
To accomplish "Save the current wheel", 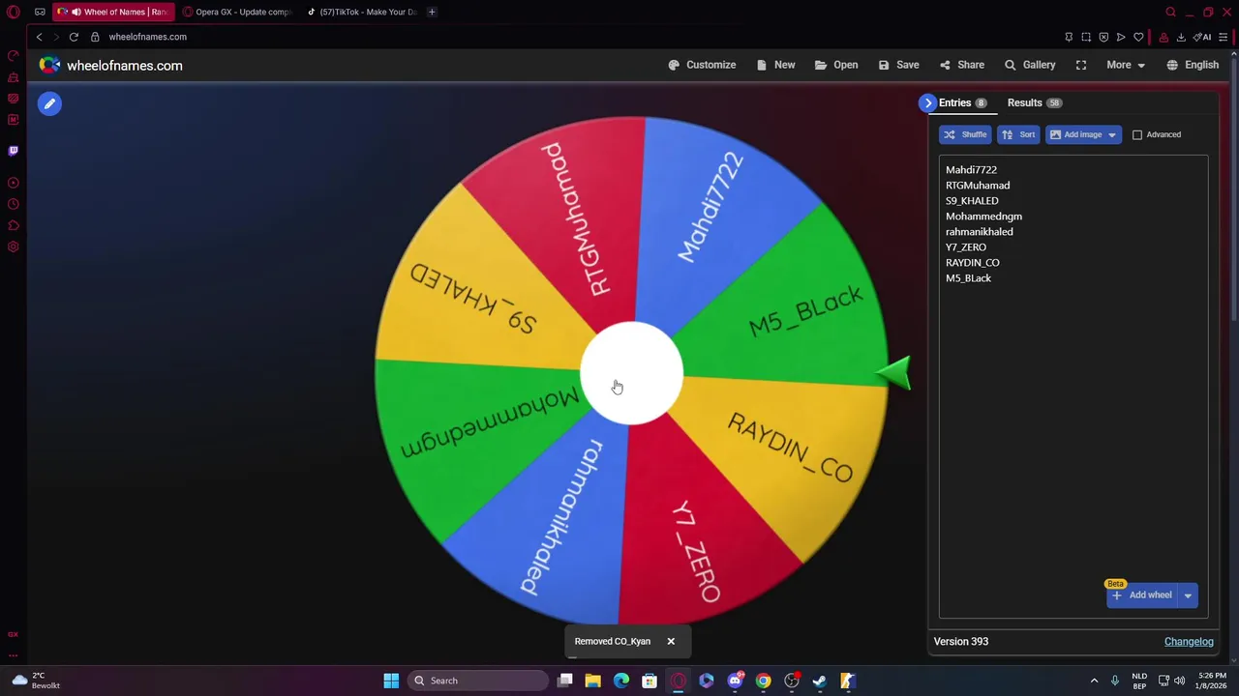I will (898, 65).
